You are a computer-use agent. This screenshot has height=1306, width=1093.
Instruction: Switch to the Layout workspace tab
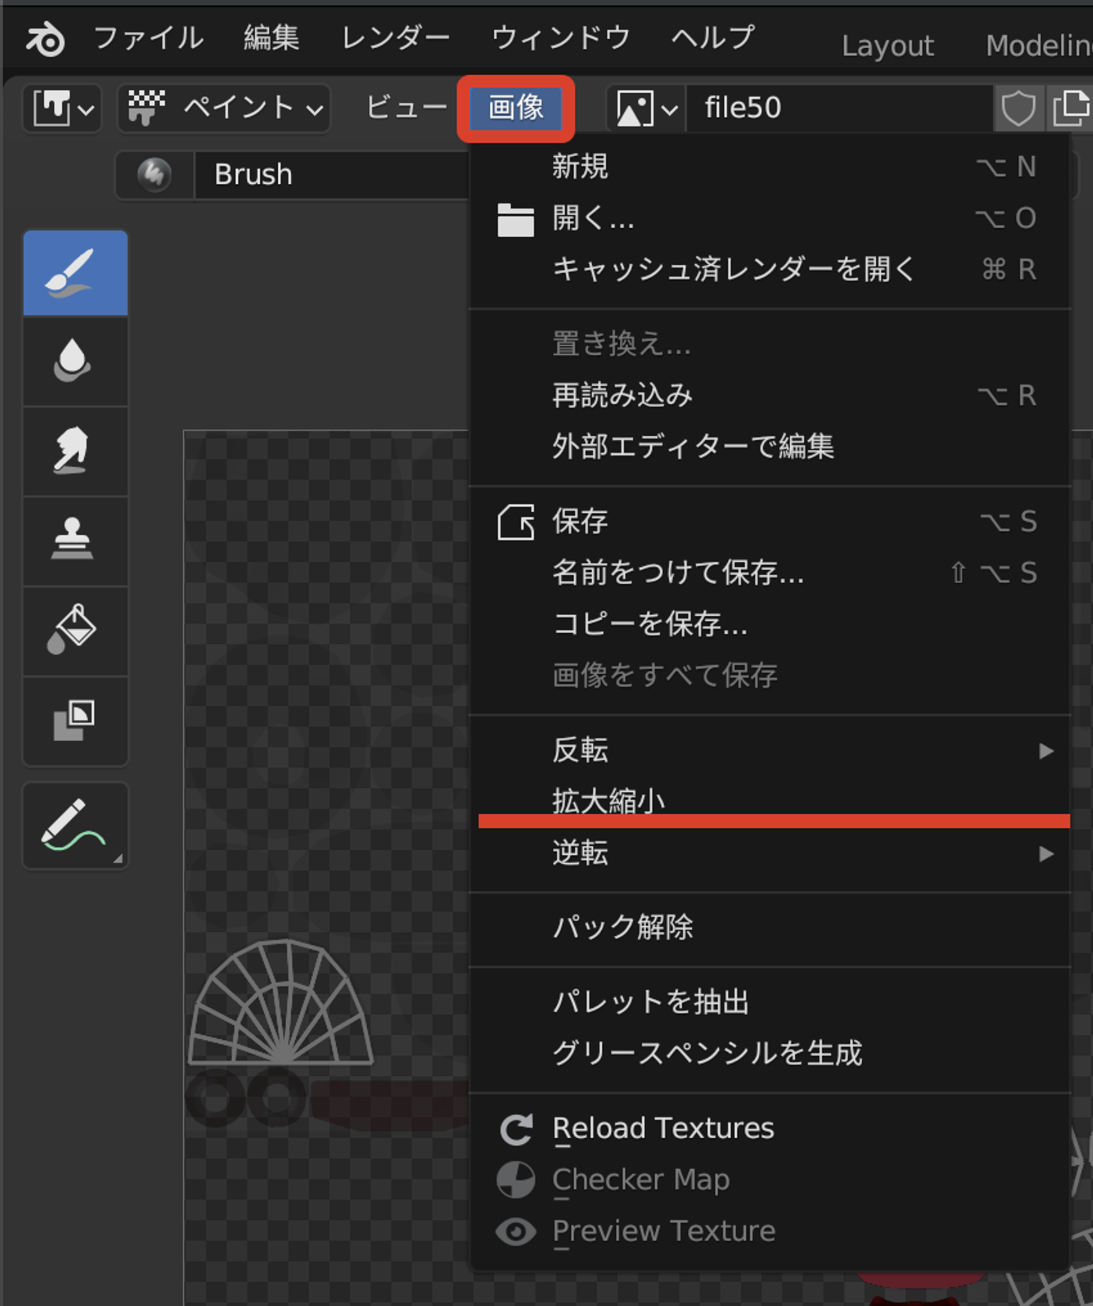[x=888, y=46]
